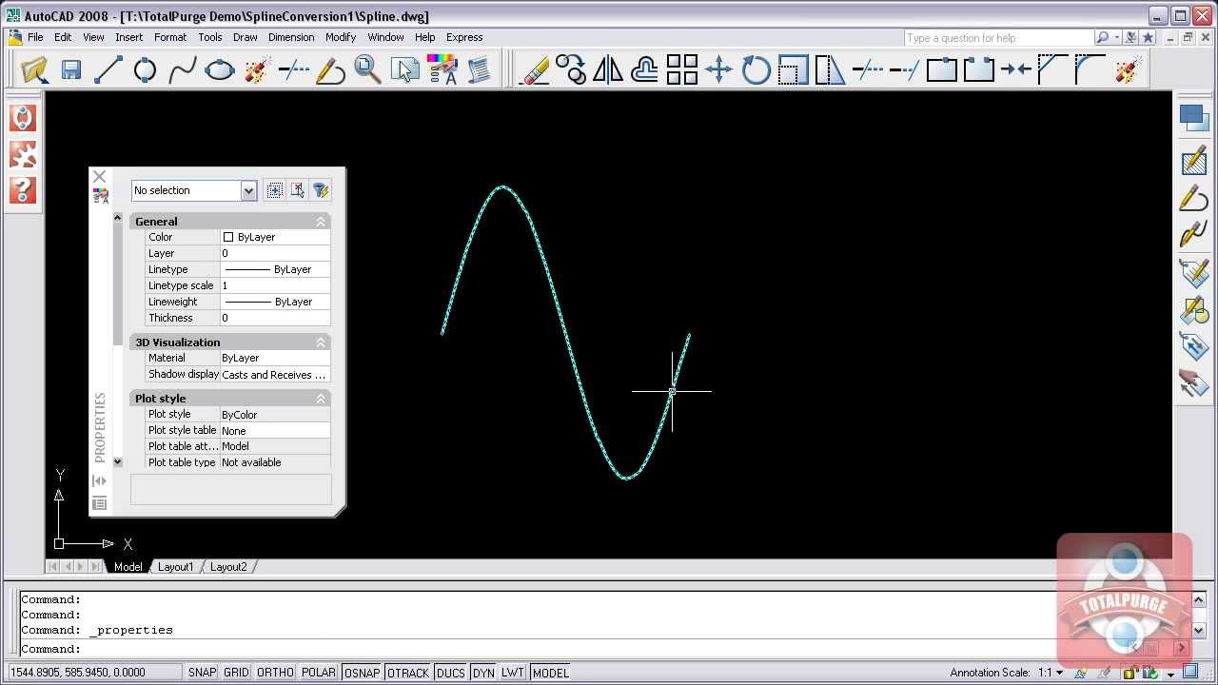Screen dimensions: 1218x685
Task: Click the scroll script icon in toolbar
Action: pos(479,69)
